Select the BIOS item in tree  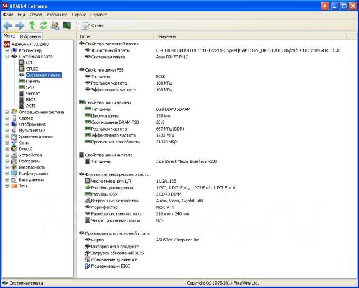tap(31, 99)
